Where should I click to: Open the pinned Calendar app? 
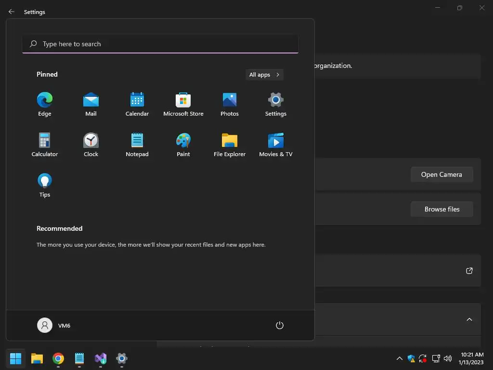pyautogui.click(x=137, y=105)
